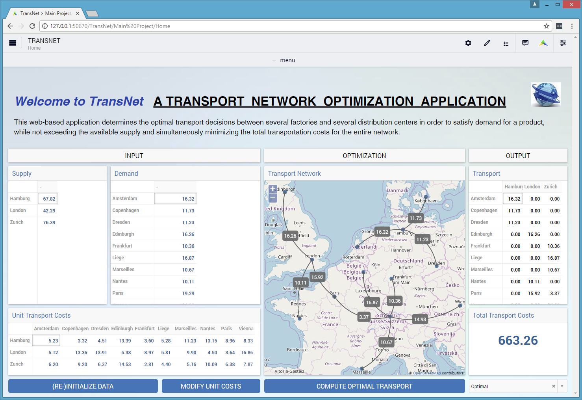582x400 pixels.
Task: Click the Windows user account icon in title bar
Action: (535, 4)
